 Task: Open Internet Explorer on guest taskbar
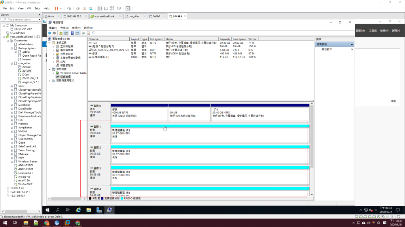pos(78,210)
